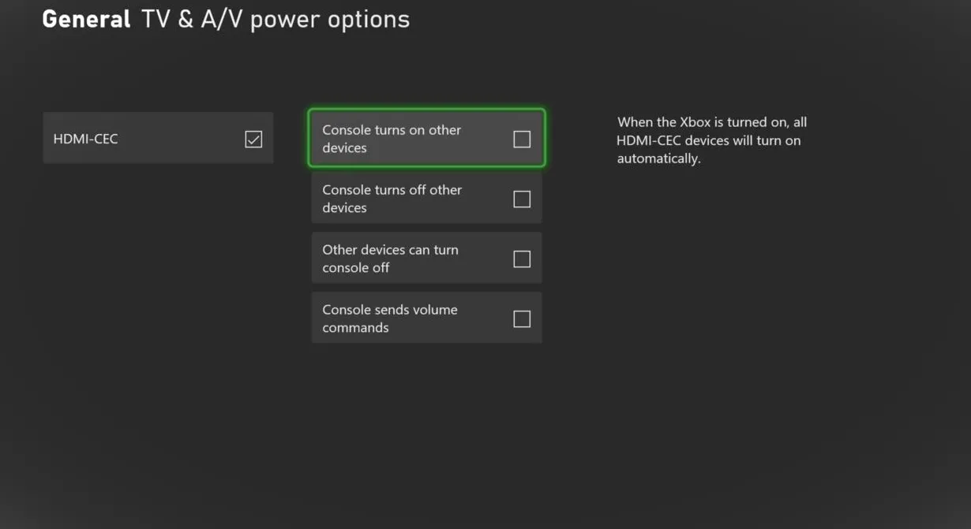Check the Other devices can turn console off box
This screenshot has height=529, width=971.
click(x=522, y=259)
